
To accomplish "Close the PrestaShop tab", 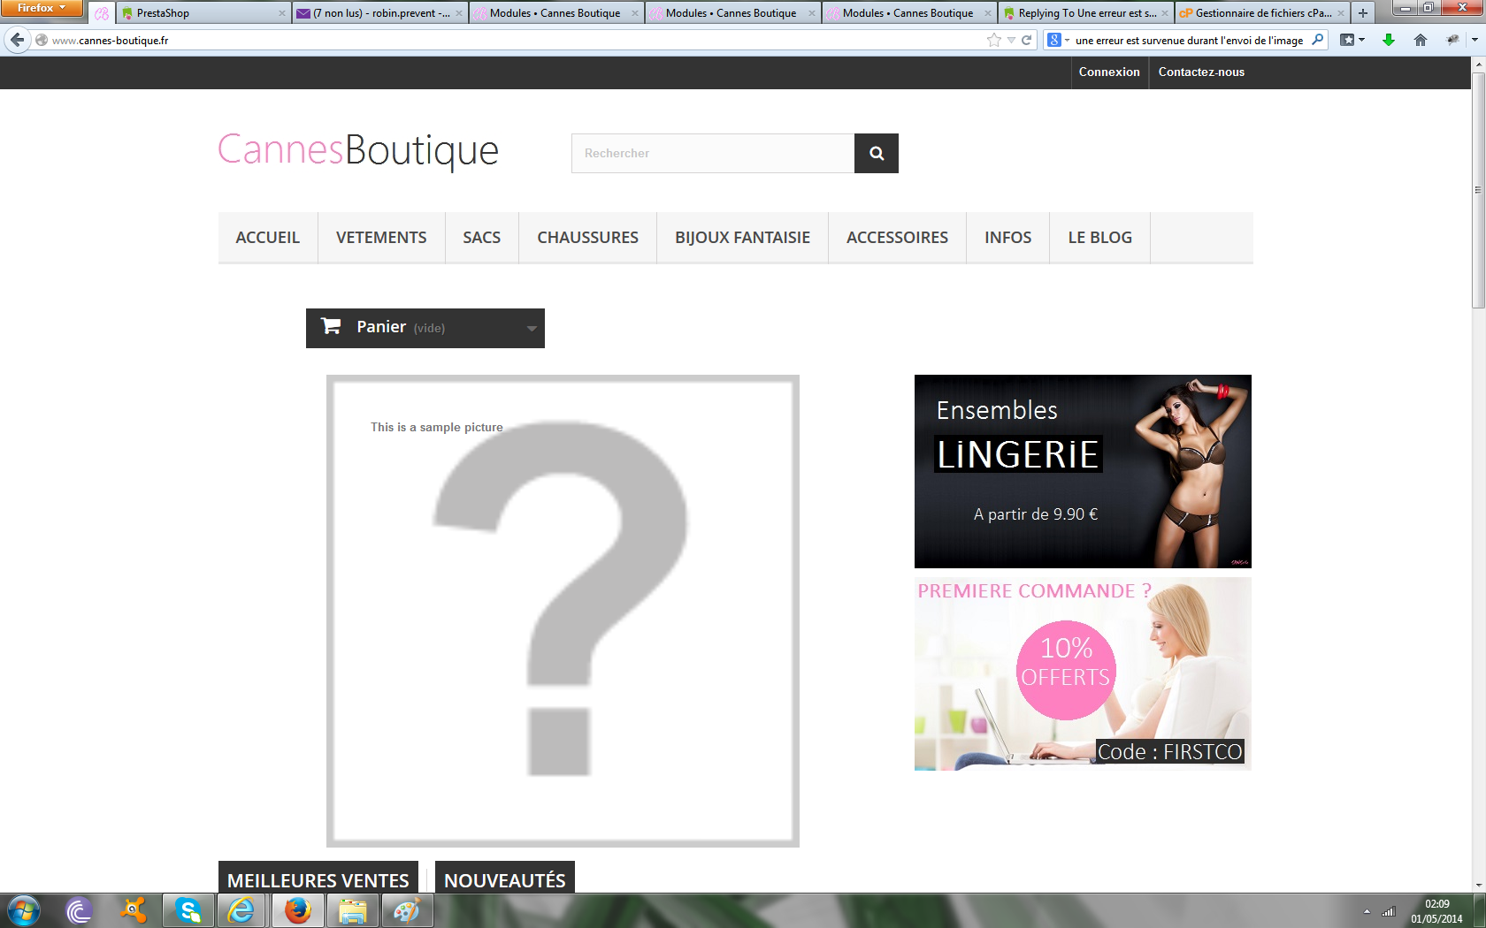I will pyautogui.click(x=282, y=13).
